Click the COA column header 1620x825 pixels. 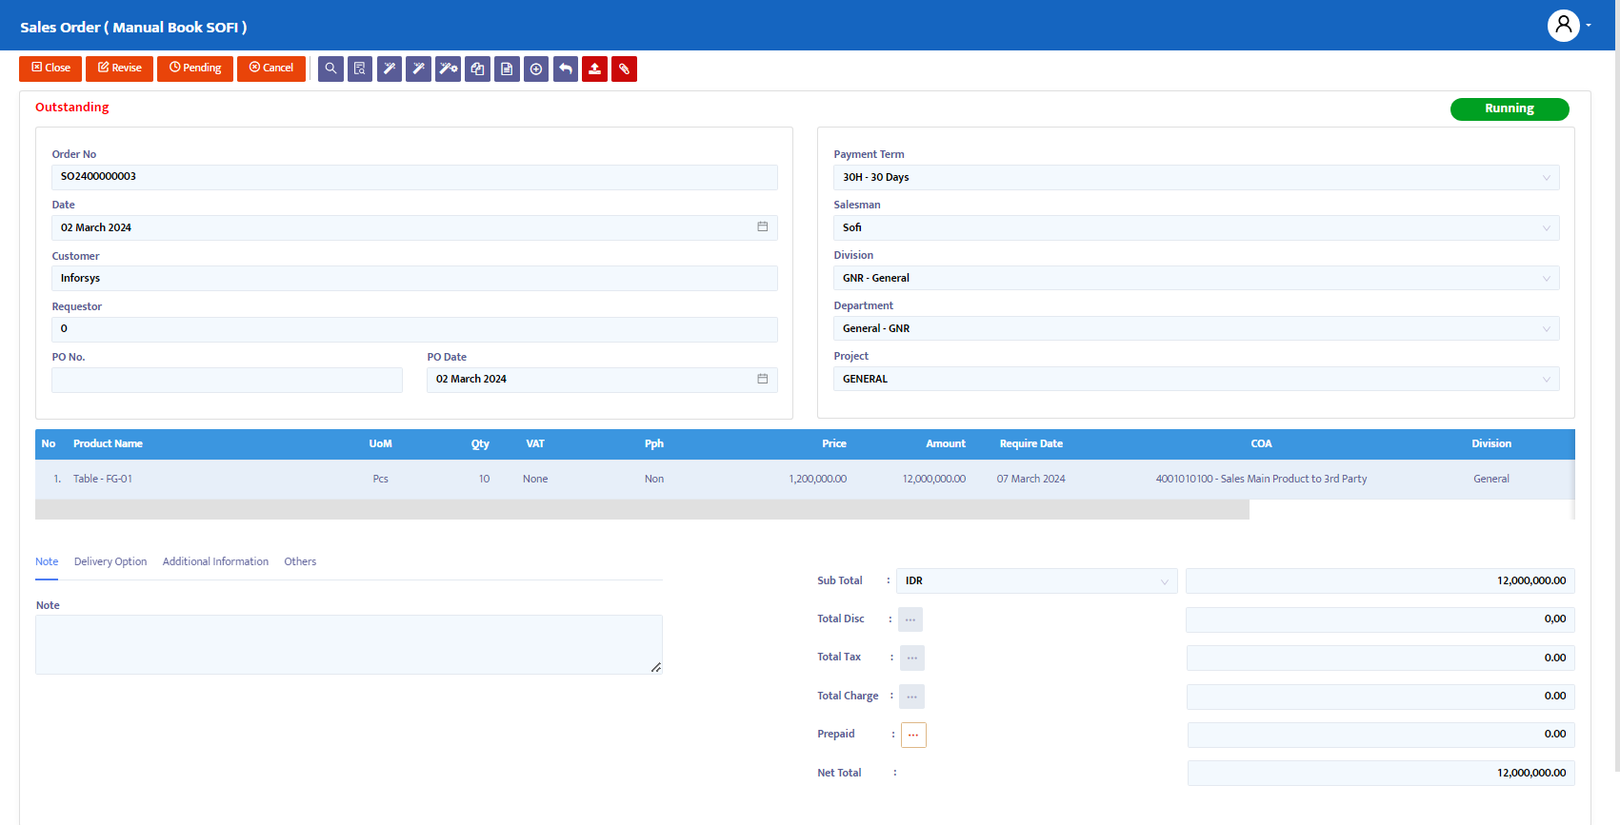coord(1261,443)
